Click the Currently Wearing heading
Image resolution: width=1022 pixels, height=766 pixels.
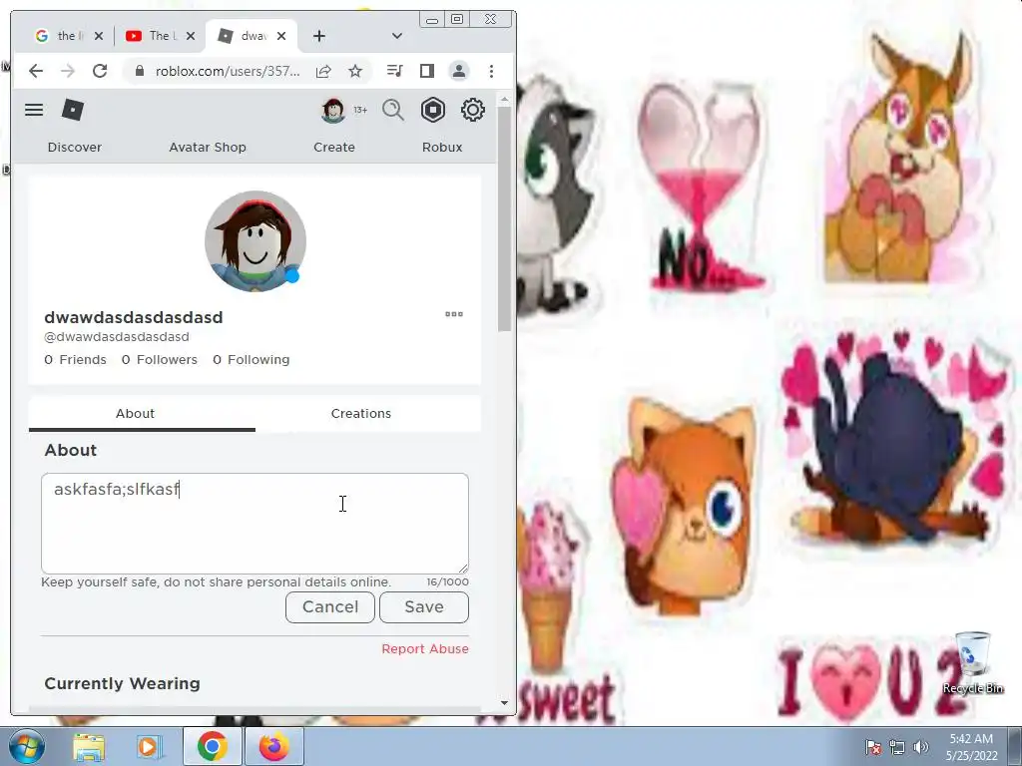click(x=122, y=683)
